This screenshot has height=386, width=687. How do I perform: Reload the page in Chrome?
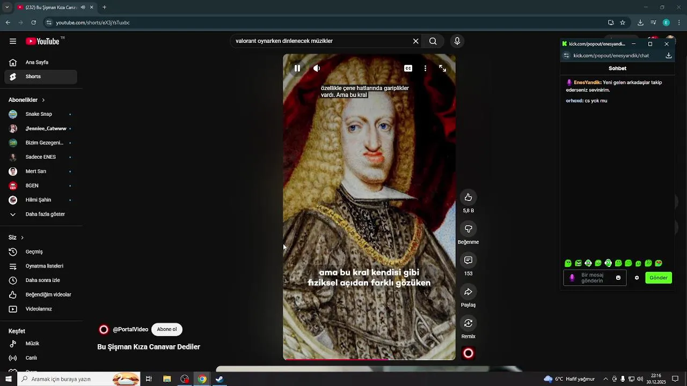coord(33,23)
